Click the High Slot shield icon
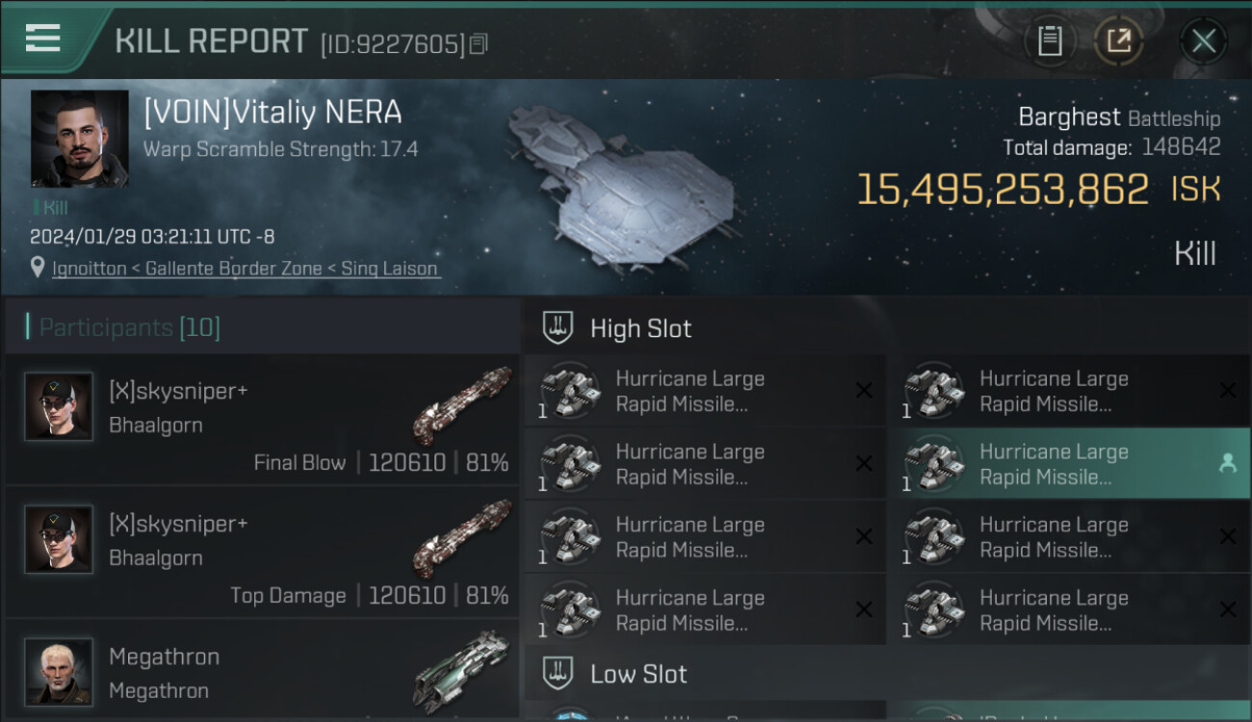The width and height of the screenshot is (1252, 722). [559, 328]
